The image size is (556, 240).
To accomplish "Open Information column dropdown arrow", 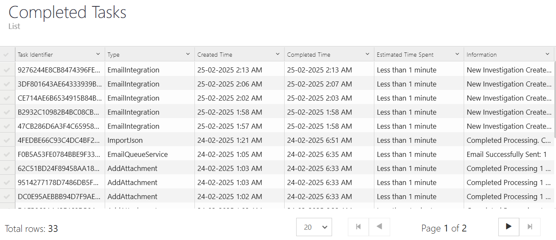I will click(547, 54).
